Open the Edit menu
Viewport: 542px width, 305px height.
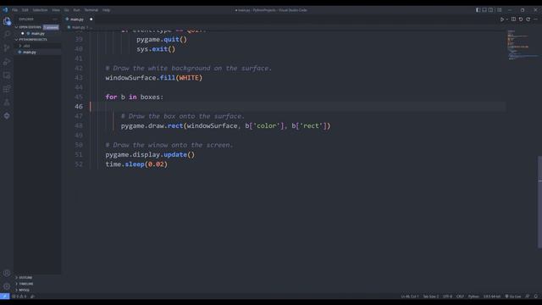point(25,10)
